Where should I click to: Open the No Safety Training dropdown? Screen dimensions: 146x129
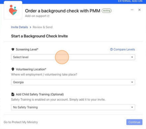coord(73,107)
